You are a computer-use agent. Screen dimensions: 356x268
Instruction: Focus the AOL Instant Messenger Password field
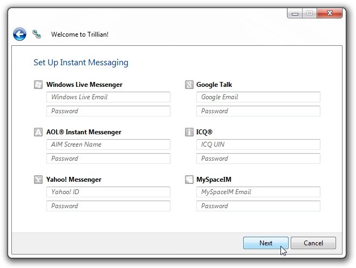[x=108, y=159]
